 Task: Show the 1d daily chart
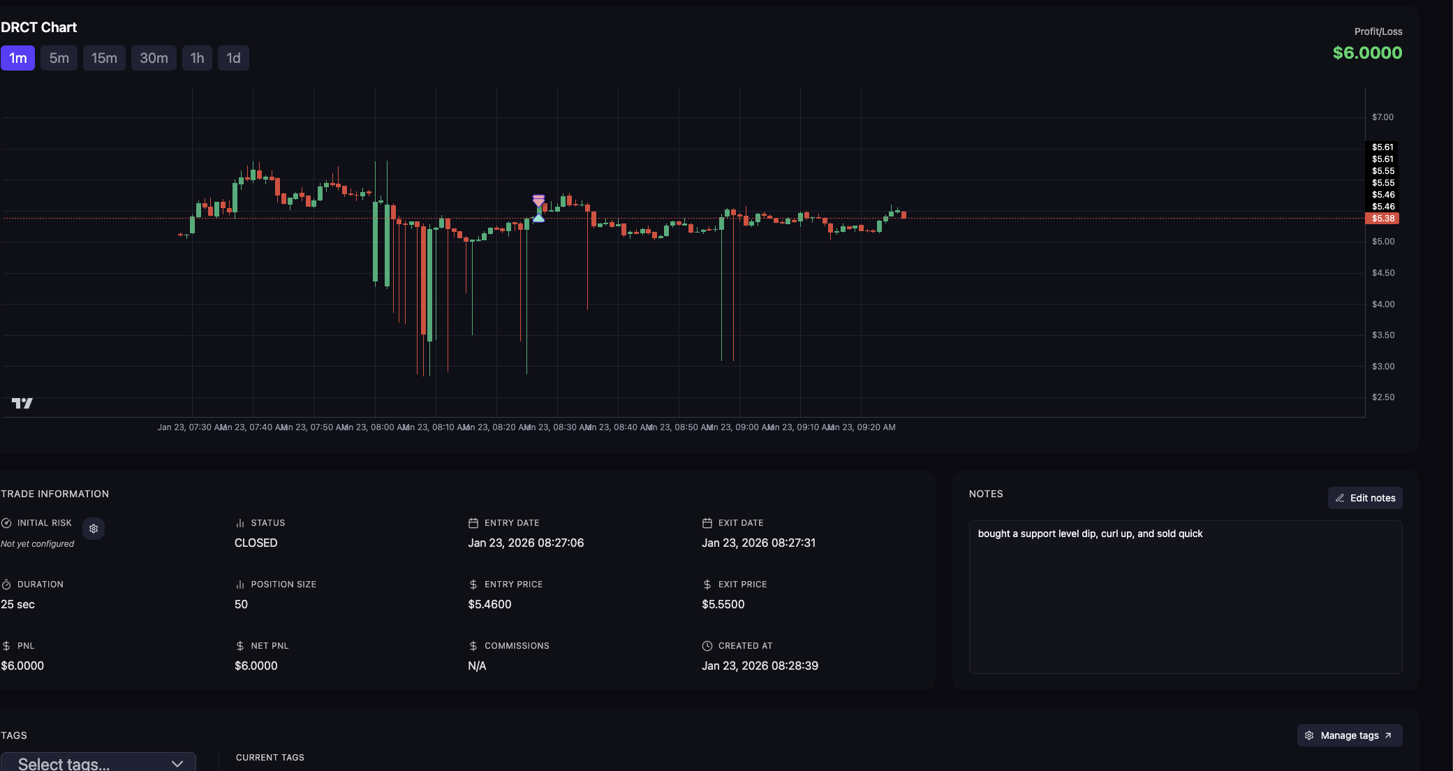click(x=233, y=58)
